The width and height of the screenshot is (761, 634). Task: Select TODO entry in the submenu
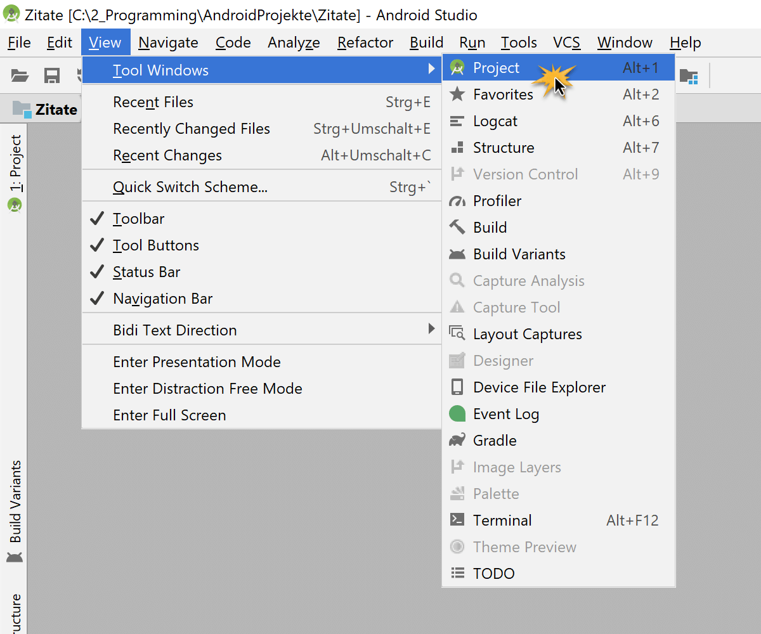559,574
